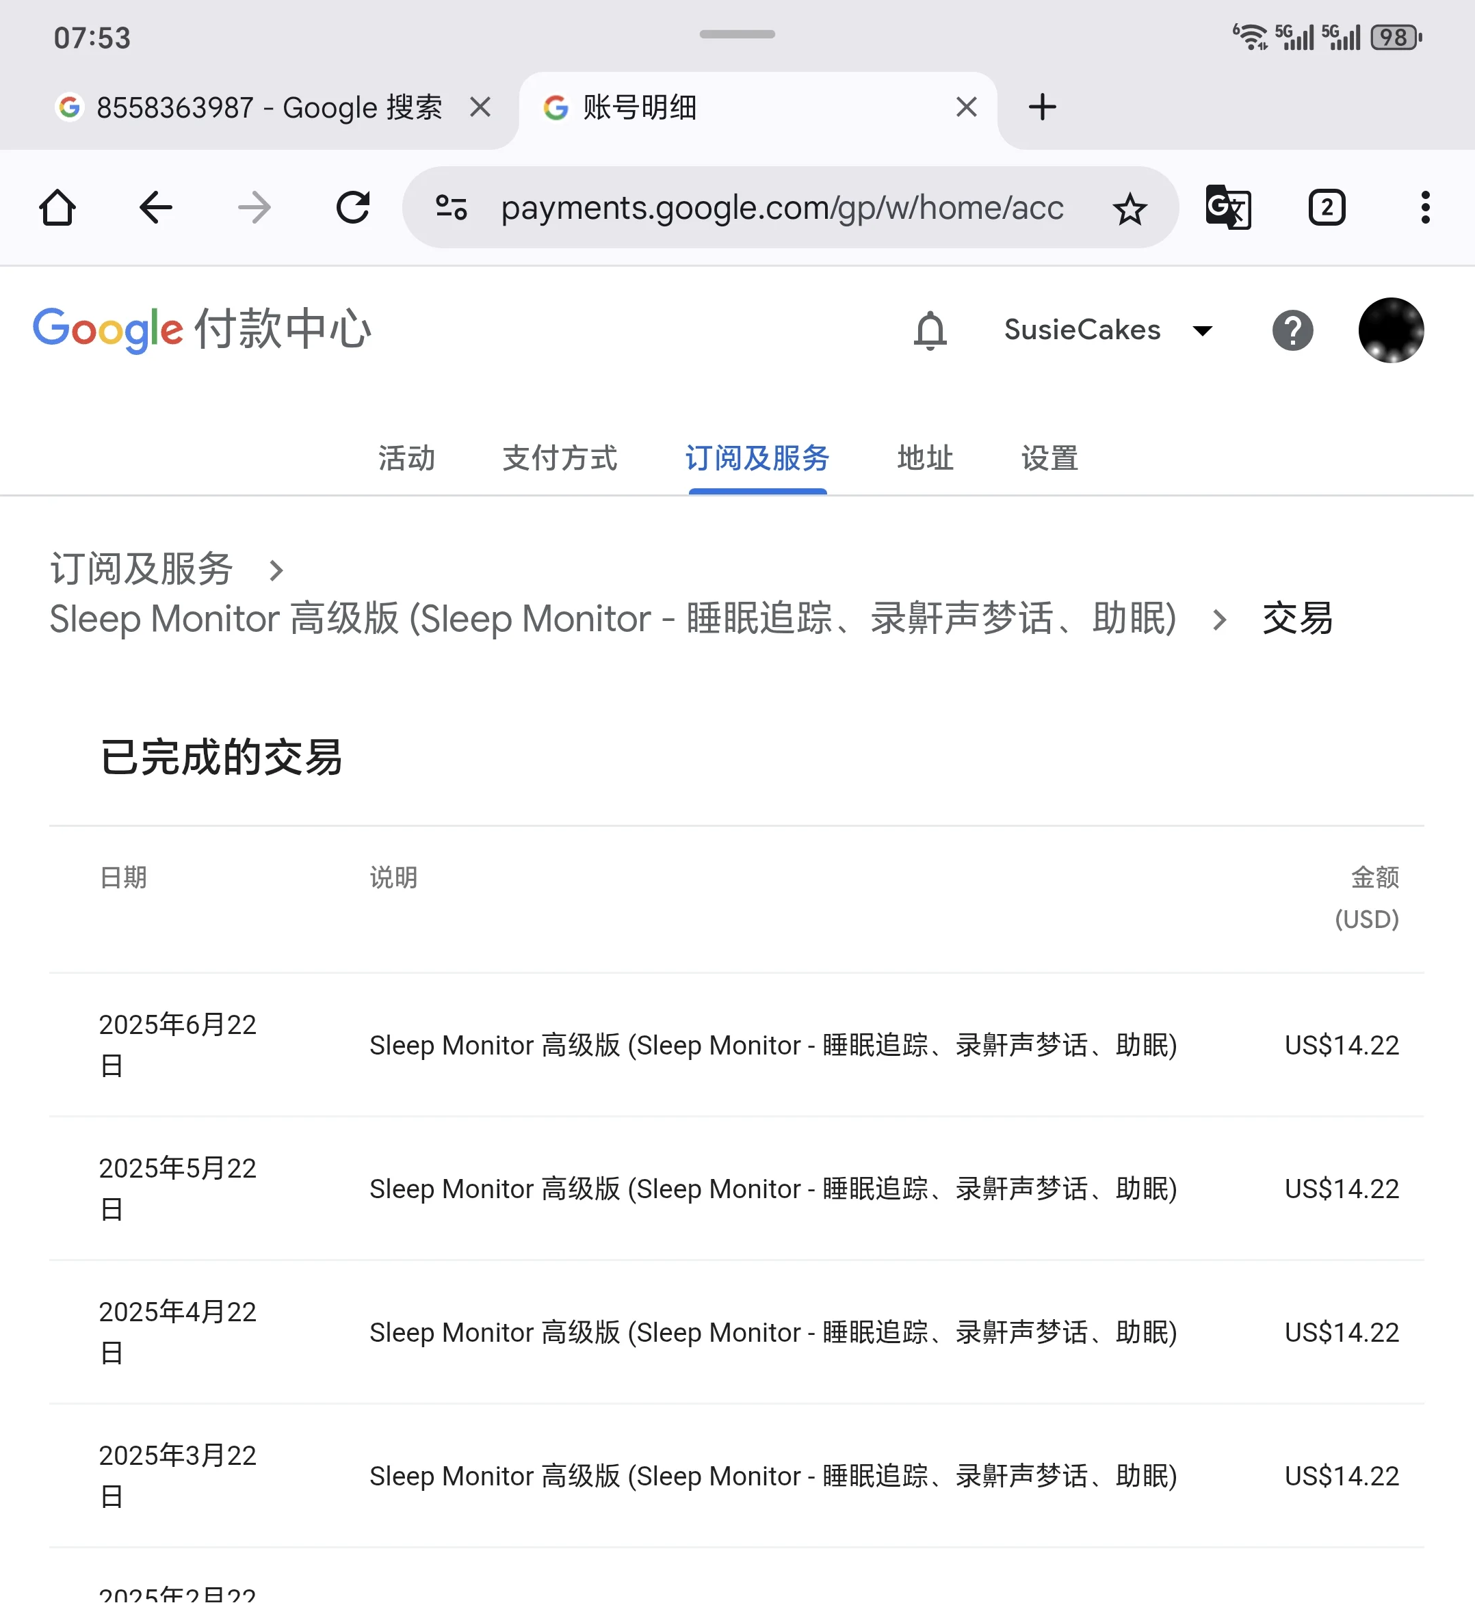Reload the page with refresh icon
The height and width of the screenshot is (1603, 1475).
click(x=353, y=207)
